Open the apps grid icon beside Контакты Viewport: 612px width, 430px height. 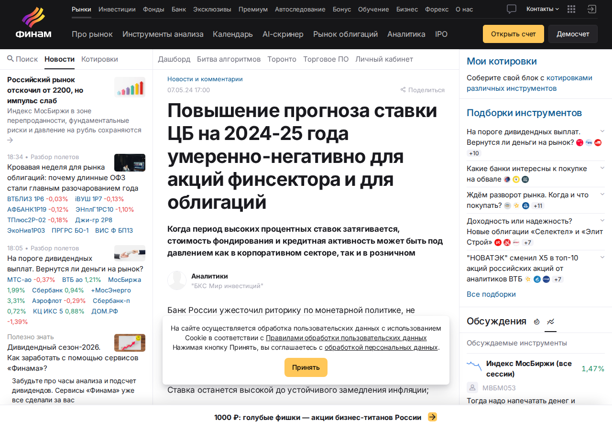pyautogui.click(x=571, y=9)
